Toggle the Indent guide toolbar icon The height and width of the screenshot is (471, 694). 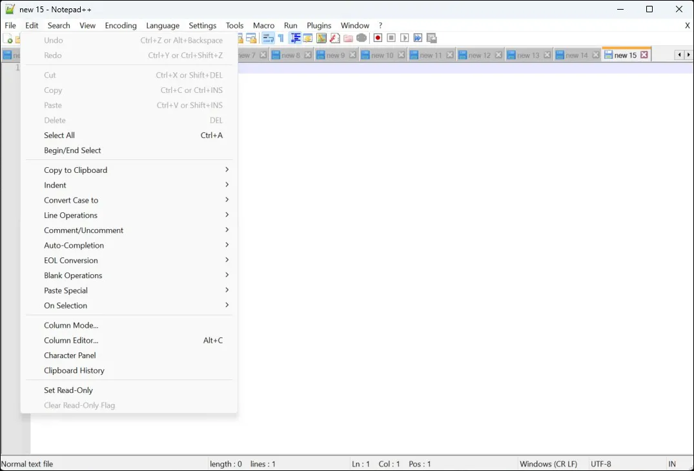point(295,38)
